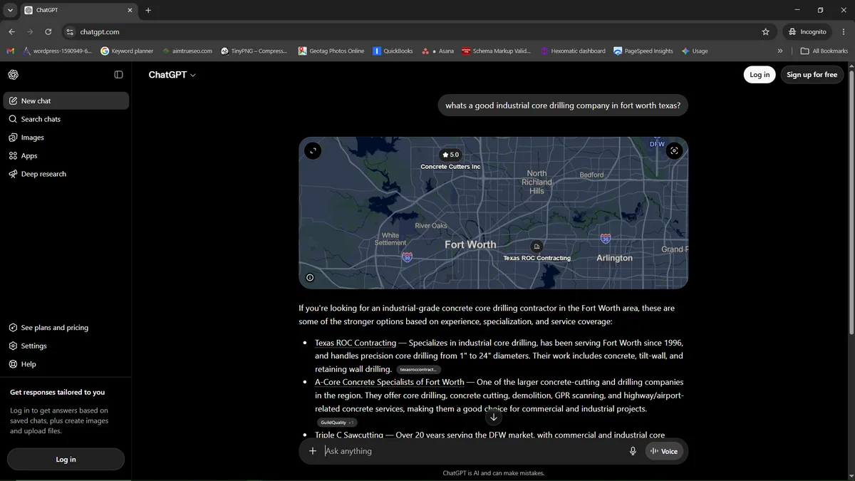Click the scroll-to-bottom arrow button
Viewport: 855px width, 481px height.
494,418
